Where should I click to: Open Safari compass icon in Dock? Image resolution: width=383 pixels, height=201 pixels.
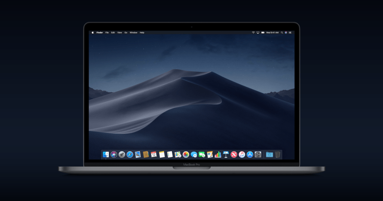[130, 155]
